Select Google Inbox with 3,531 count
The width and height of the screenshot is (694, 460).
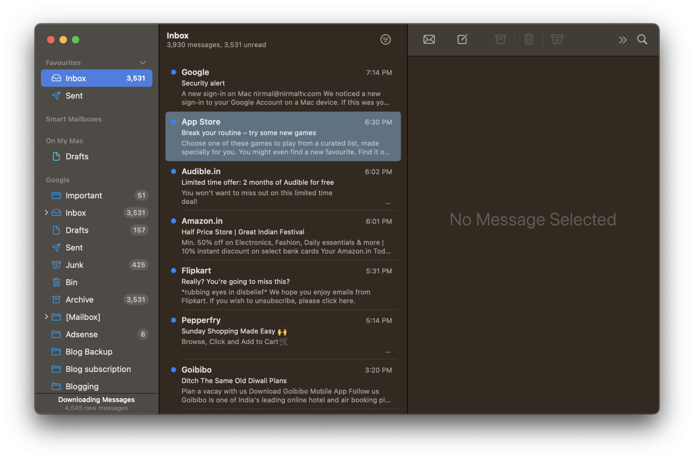(97, 213)
